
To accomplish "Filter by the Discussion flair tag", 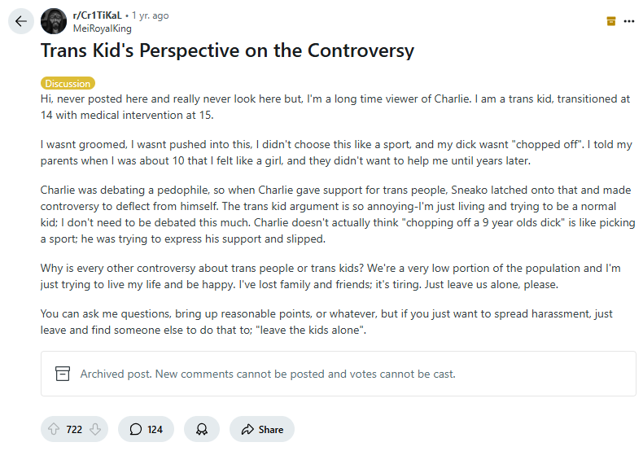I will tap(68, 83).
